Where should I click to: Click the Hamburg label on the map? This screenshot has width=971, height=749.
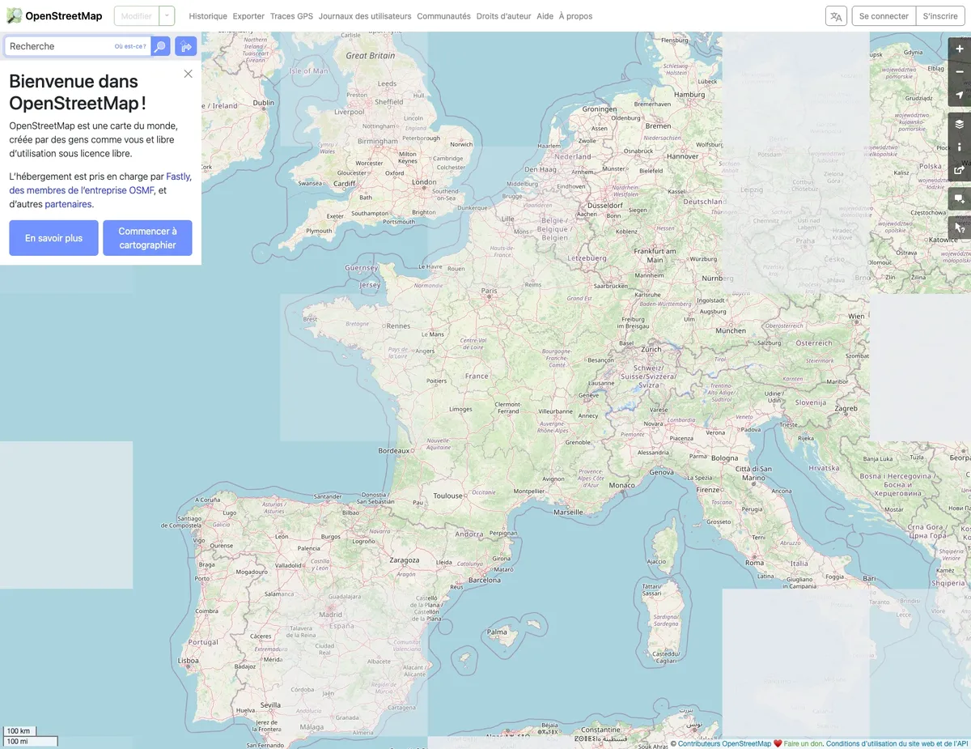pyautogui.click(x=689, y=94)
